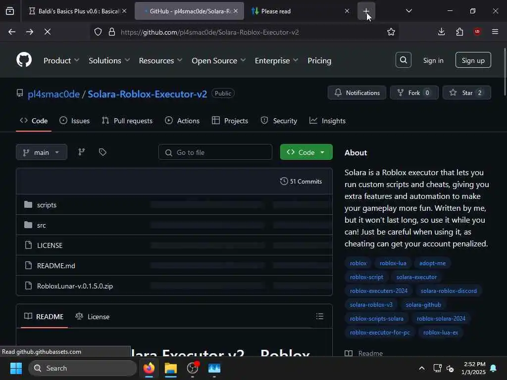Expand the Open Source menu

click(x=218, y=60)
